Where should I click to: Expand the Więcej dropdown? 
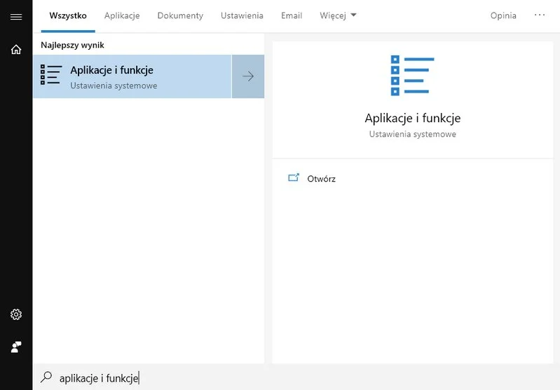[x=338, y=15]
